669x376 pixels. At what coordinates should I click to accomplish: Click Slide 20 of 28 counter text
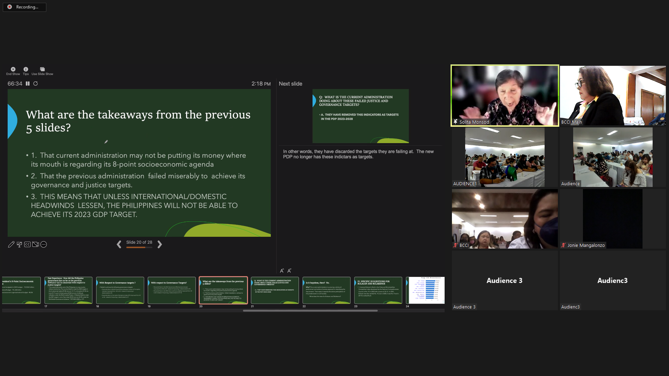click(139, 242)
